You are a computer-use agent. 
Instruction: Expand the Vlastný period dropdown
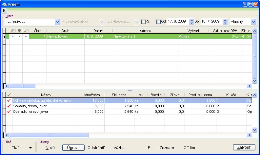pyautogui.click(x=253, y=22)
